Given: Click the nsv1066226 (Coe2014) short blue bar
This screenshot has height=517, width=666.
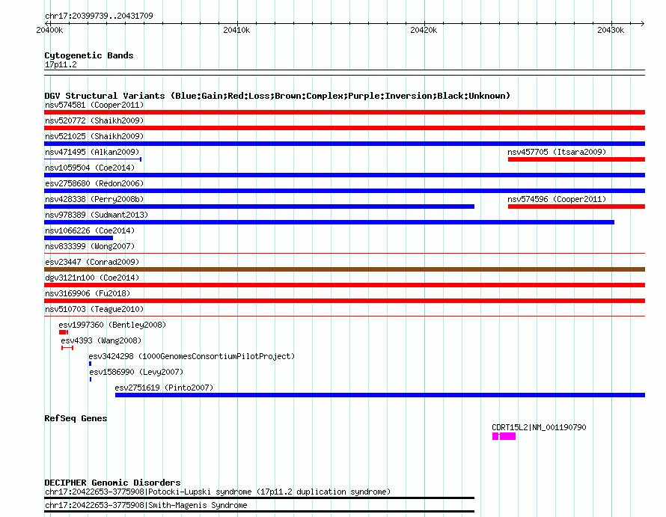Looking at the screenshot, I should coord(79,238).
